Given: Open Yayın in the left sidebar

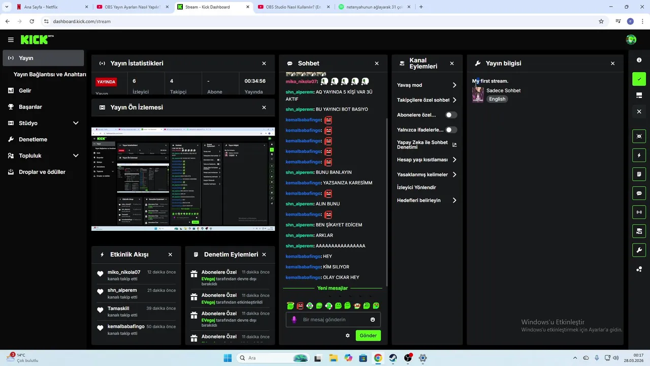Looking at the screenshot, I should tap(43, 58).
